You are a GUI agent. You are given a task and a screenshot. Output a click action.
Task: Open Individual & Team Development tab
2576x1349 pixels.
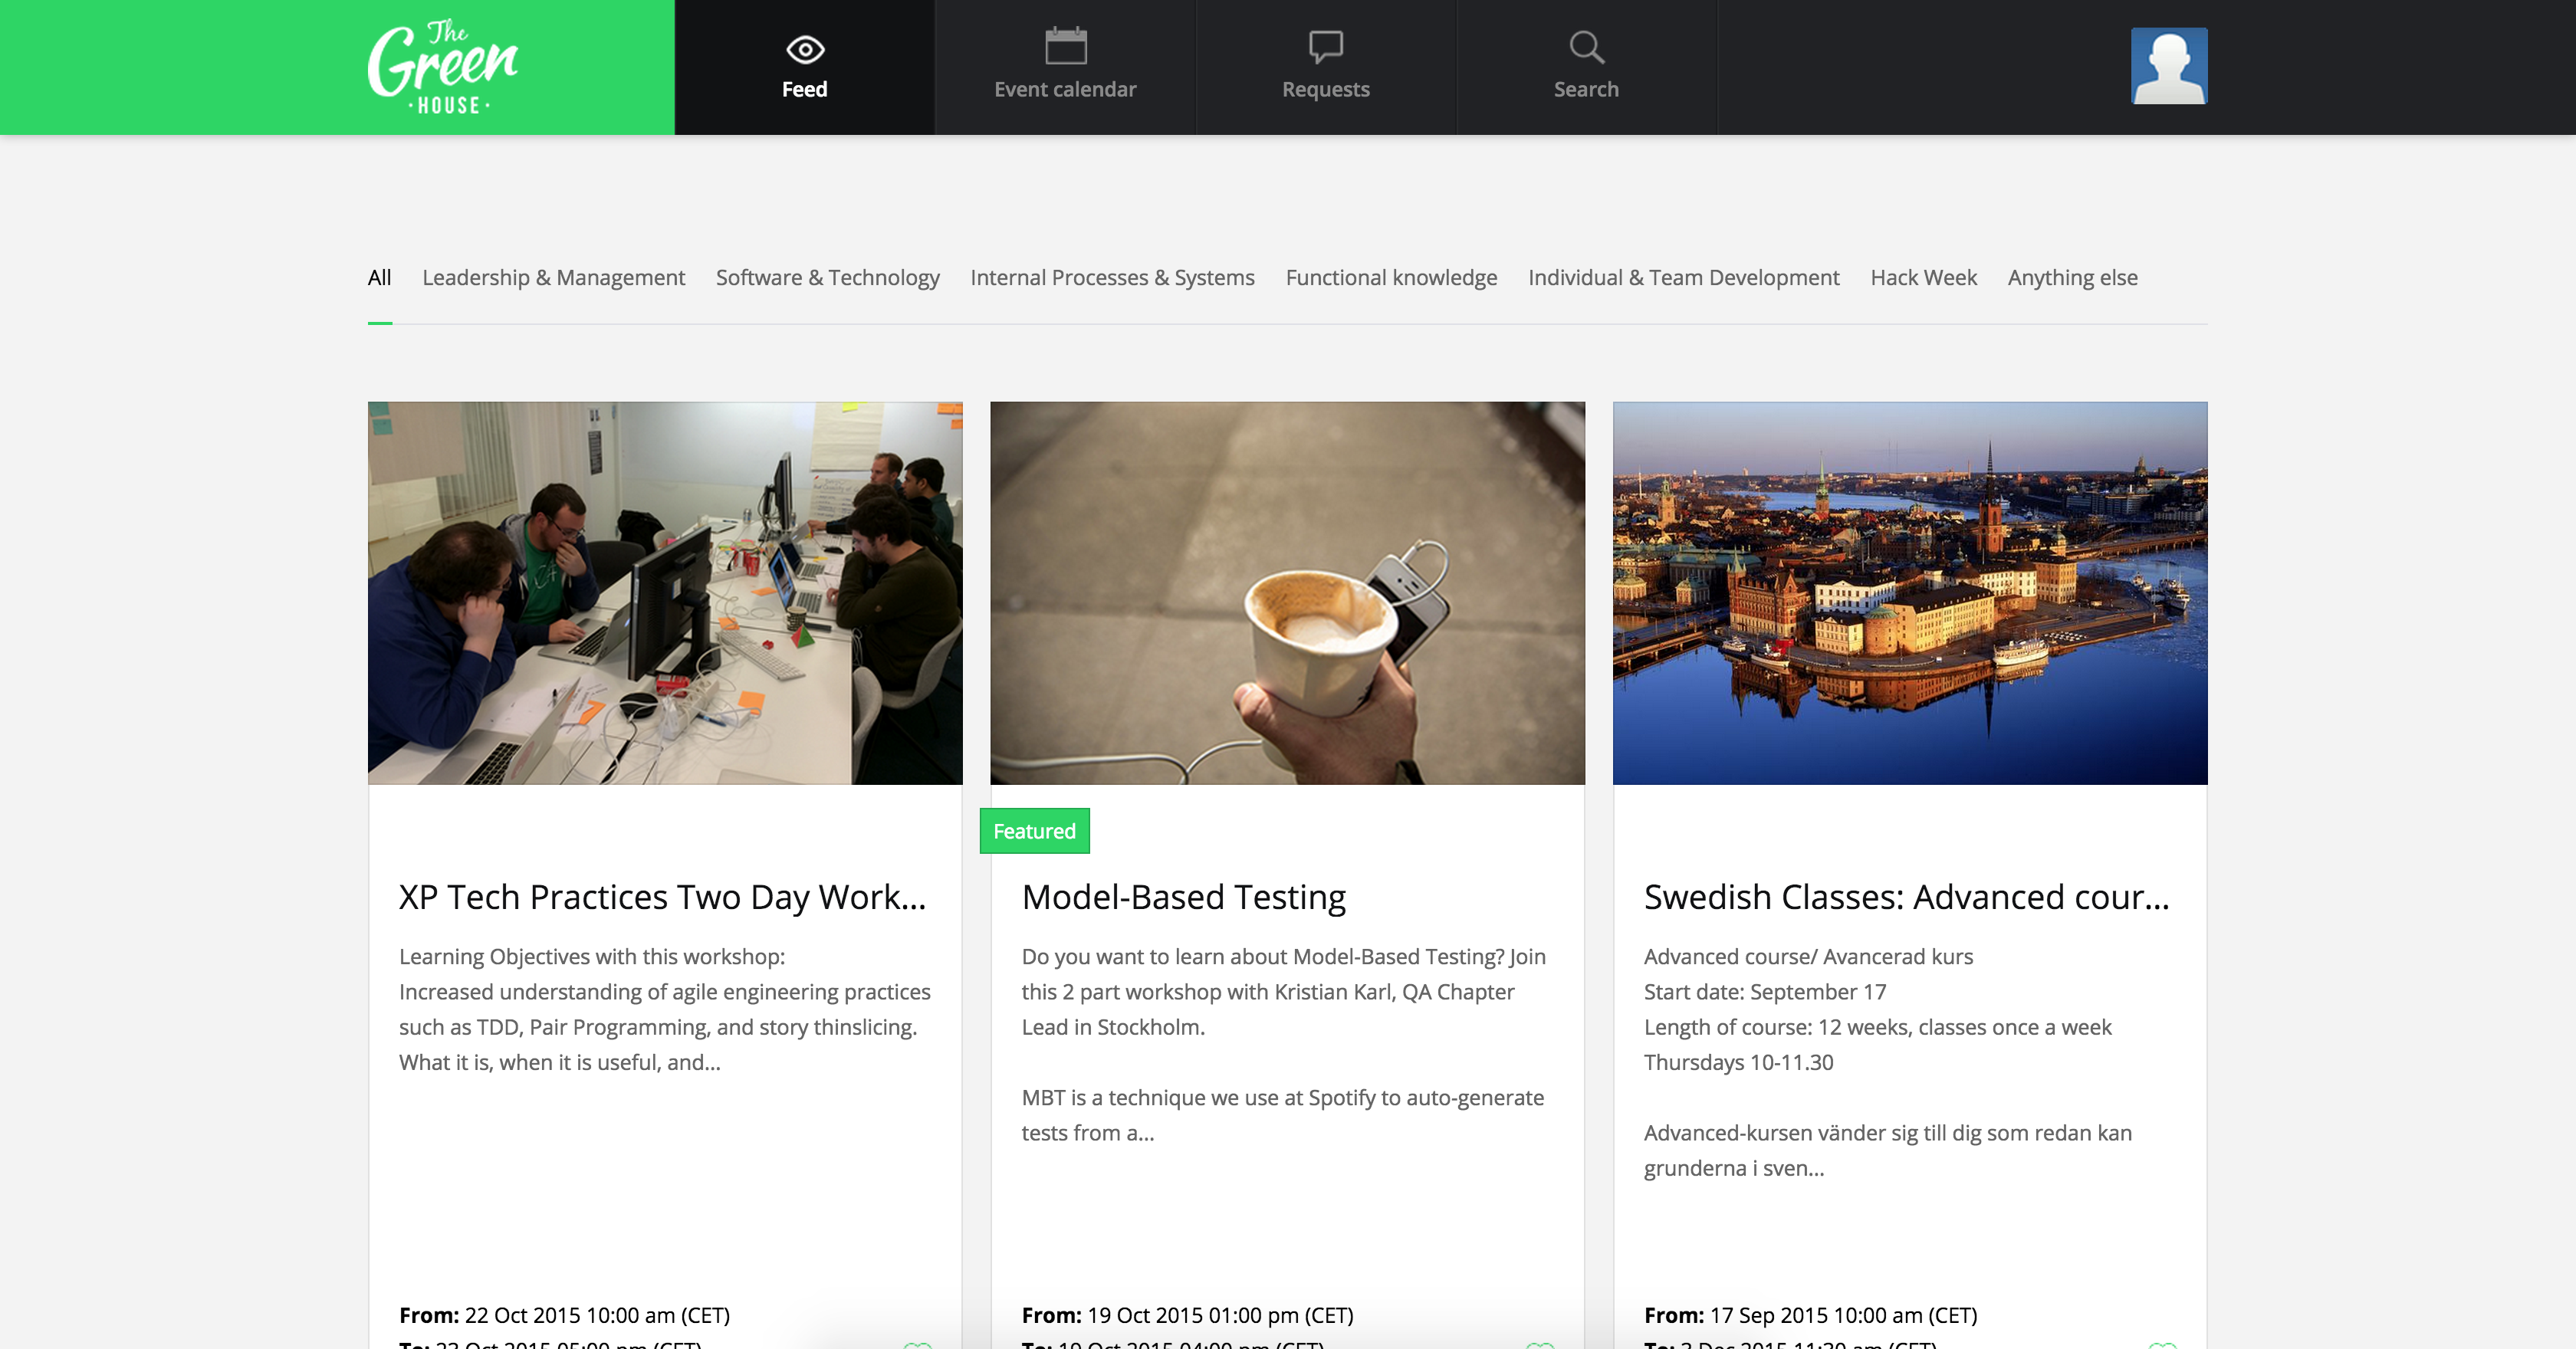click(1683, 278)
